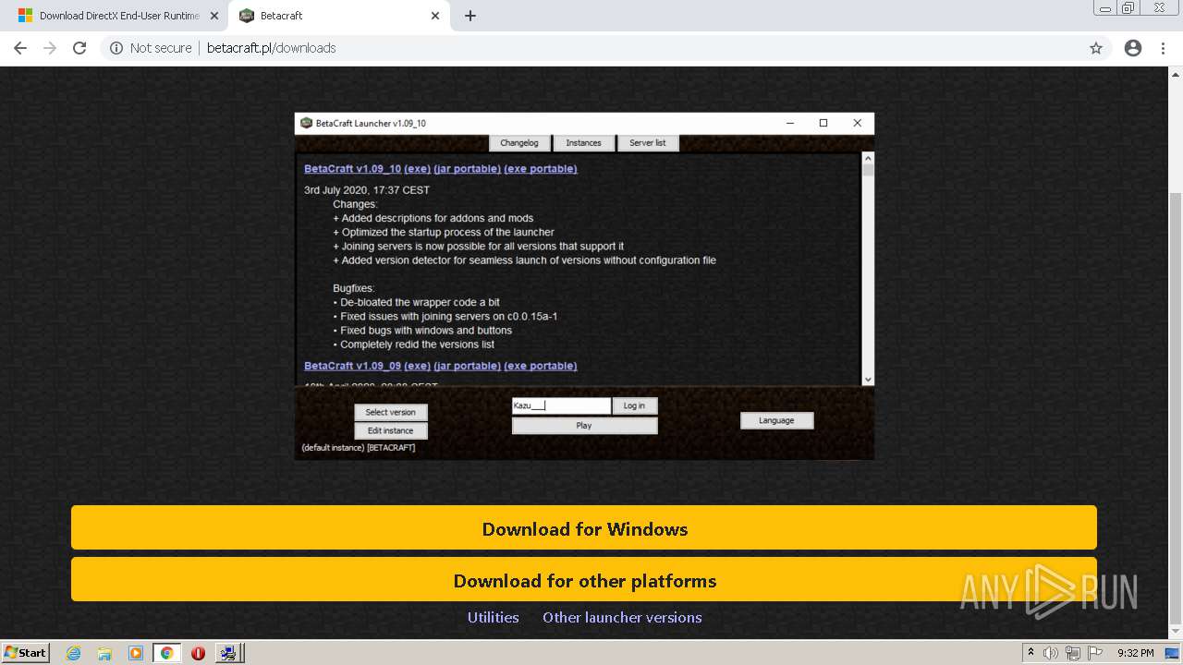1183x665 pixels.
Task: Open a new browser tab
Action: pyautogui.click(x=470, y=16)
